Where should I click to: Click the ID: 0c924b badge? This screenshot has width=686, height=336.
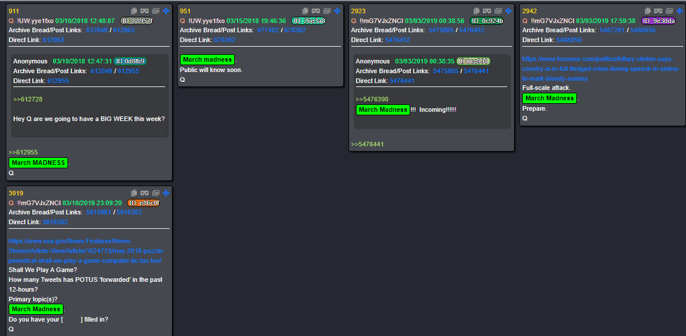click(x=486, y=21)
